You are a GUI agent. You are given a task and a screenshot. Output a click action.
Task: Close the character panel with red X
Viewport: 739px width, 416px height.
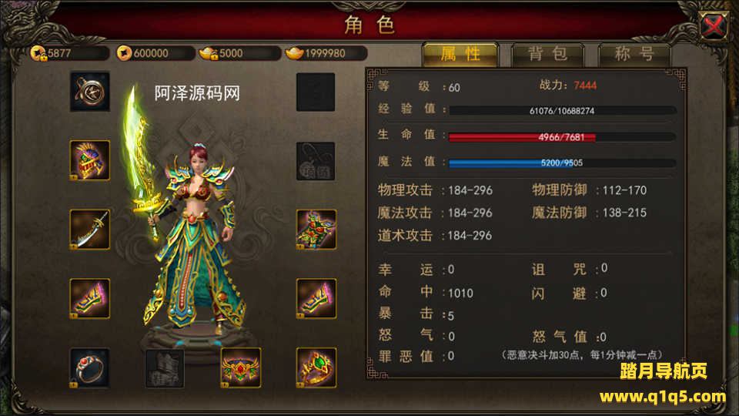(x=714, y=25)
